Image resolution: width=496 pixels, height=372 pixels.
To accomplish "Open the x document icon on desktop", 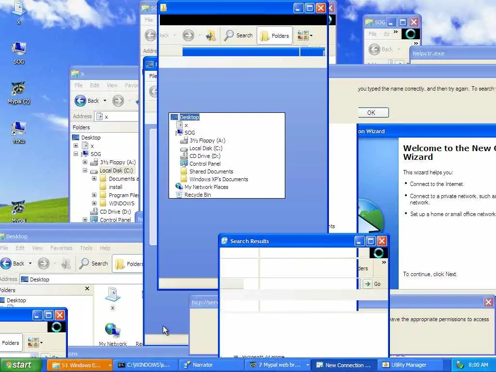I will coord(19,12).
